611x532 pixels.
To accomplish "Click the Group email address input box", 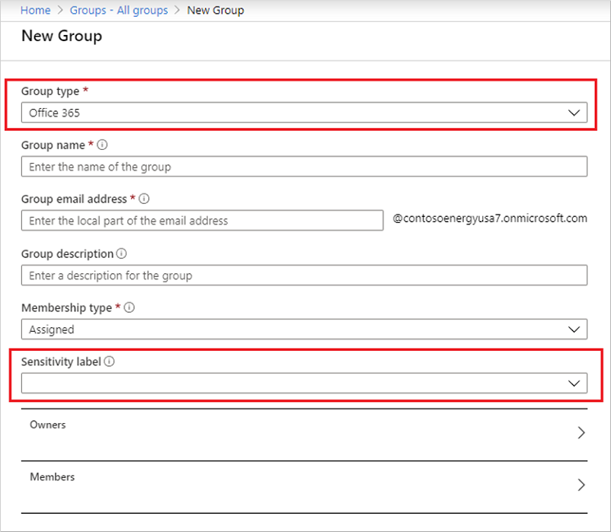I will pos(202,221).
